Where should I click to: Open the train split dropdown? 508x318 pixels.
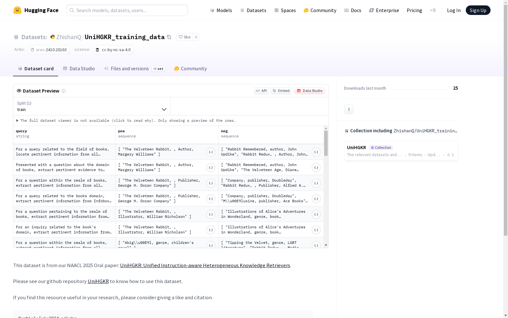pos(92,106)
